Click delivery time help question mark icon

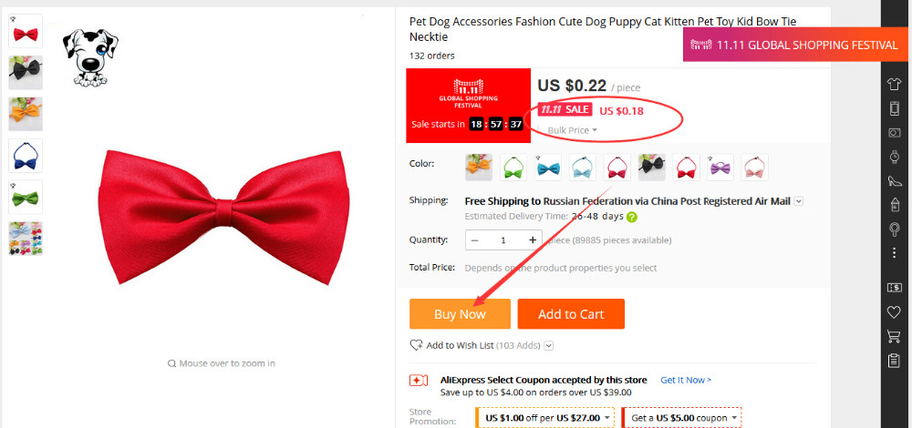pos(632,217)
